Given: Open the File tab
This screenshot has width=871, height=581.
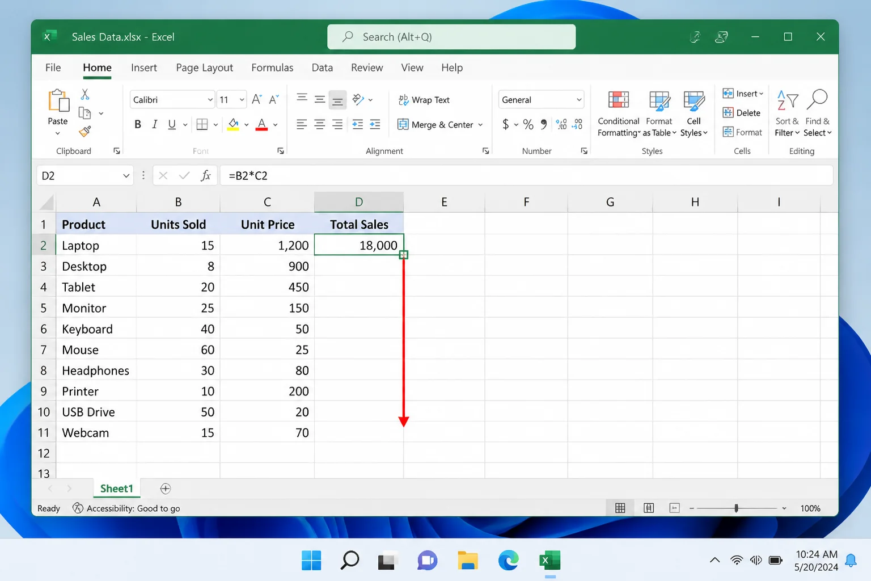Looking at the screenshot, I should 53,68.
